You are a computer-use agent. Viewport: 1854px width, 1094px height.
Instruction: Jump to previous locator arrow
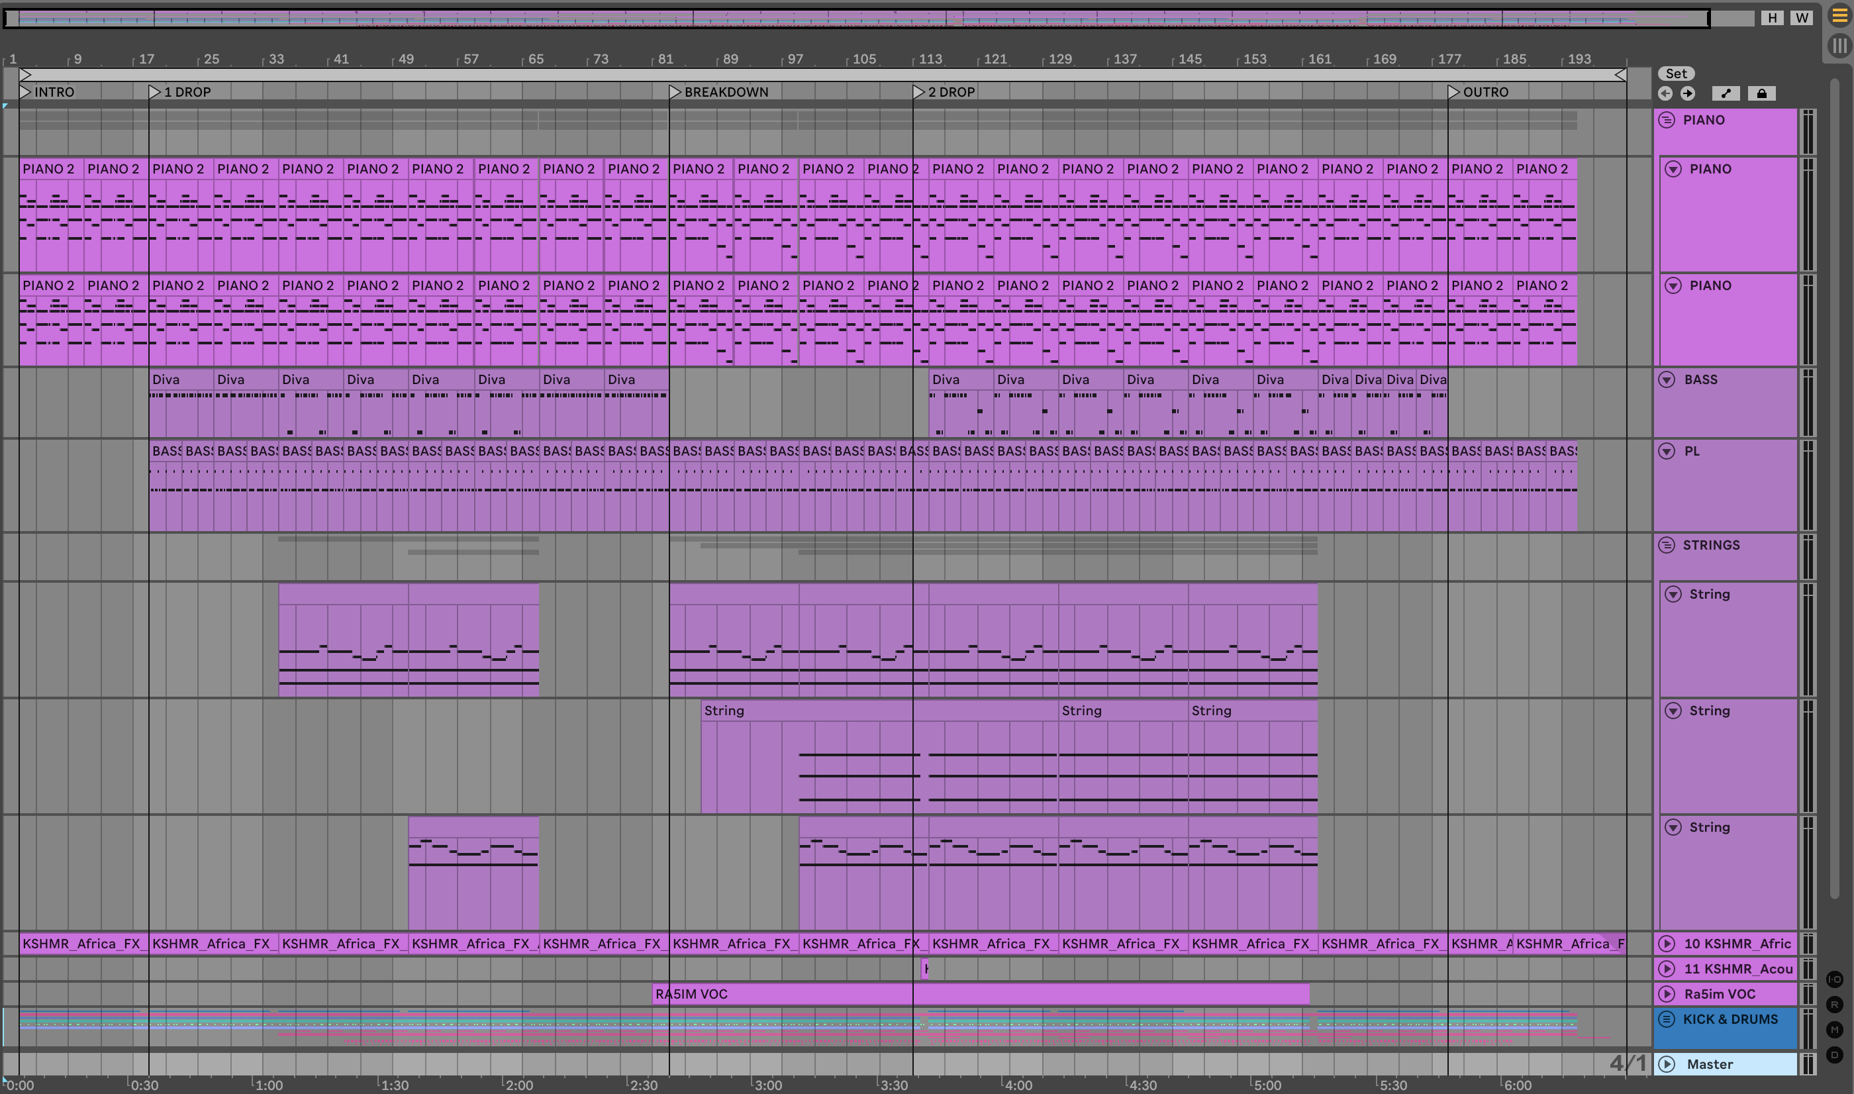coord(1665,93)
